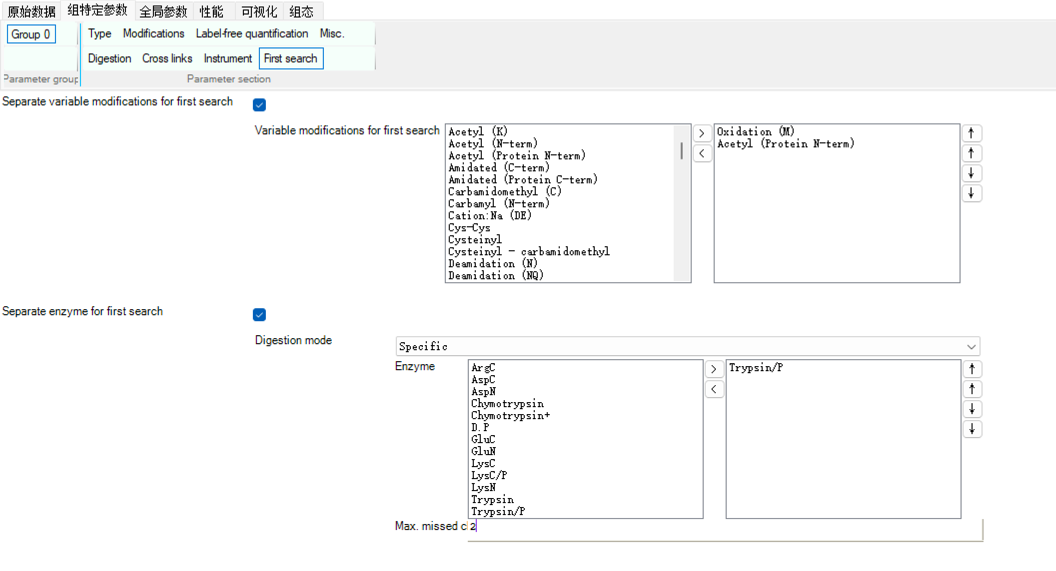Select Chymotrypsin in enzyme list
This screenshot has width=1056, height=571.
507,404
